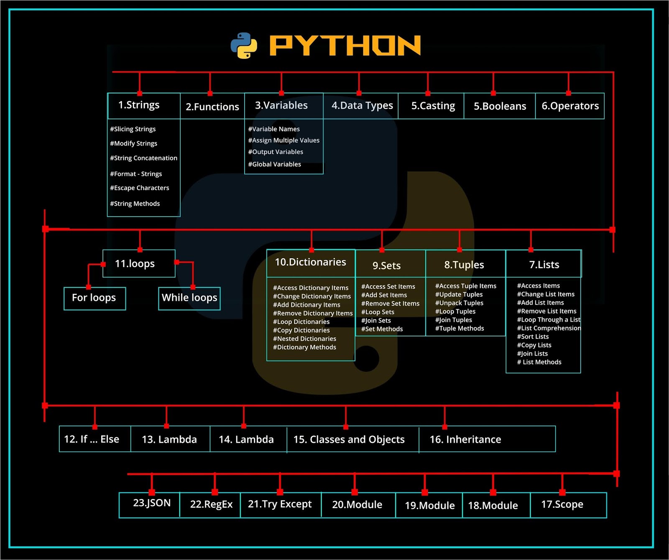This screenshot has width=669, height=560.
Task: Open the 21.Try Except section
Action: (x=281, y=504)
